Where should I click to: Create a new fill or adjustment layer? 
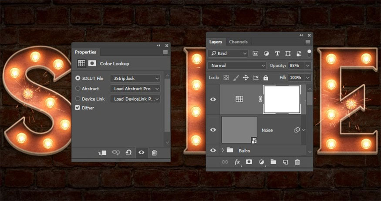tap(261, 162)
